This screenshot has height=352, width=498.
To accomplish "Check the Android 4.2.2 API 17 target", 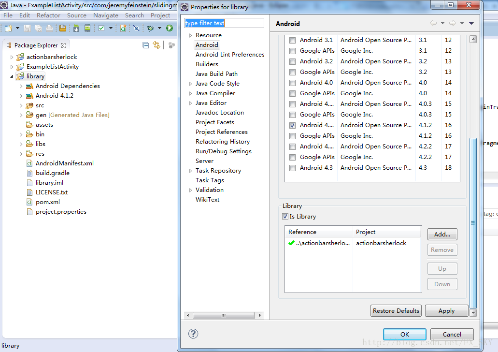I will (293, 147).
